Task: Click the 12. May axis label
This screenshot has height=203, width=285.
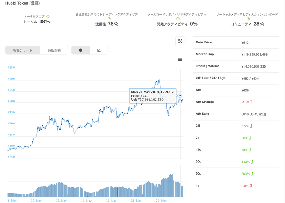Action: (x=61, y=201)
